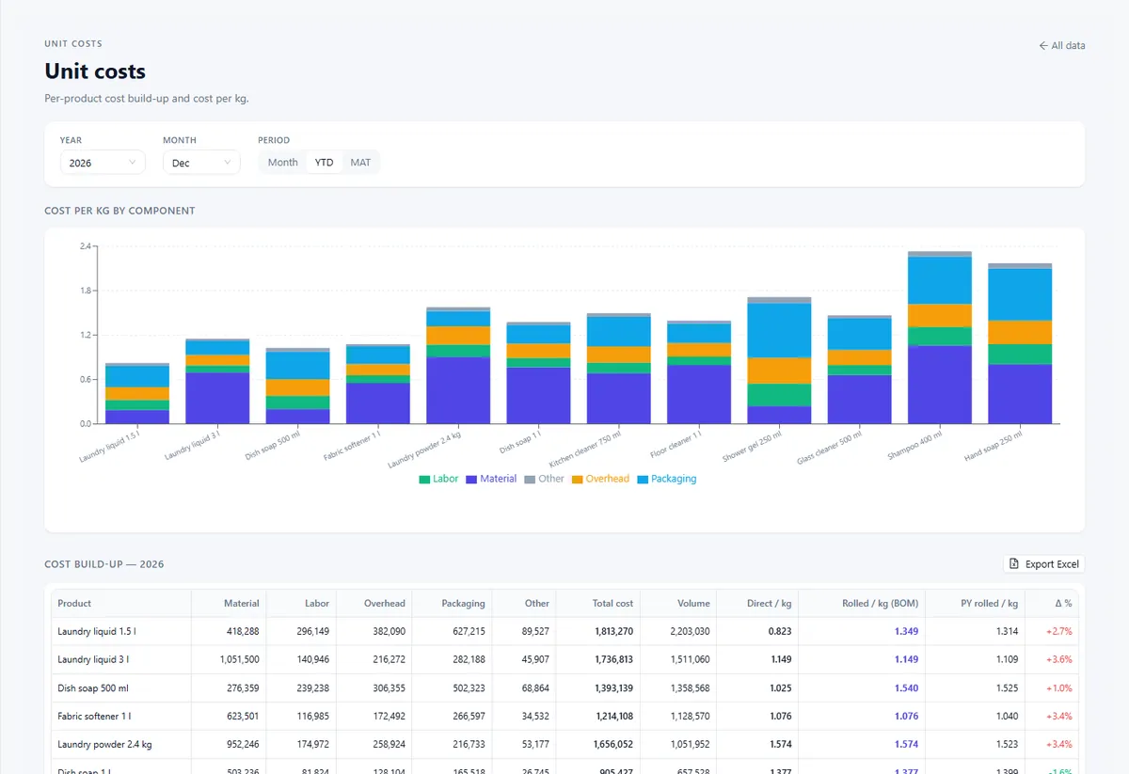Click the PY rolled value 1.525
The width and height of the screenshot is (1129, 774).
1007,687
